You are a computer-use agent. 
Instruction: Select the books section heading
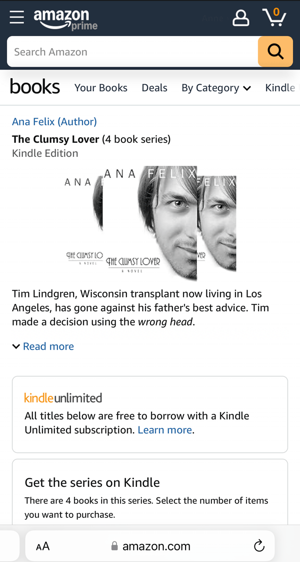pos(35,87)
